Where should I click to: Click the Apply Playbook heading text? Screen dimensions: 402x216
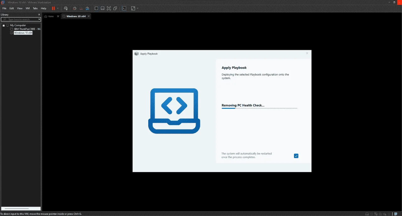234,68
